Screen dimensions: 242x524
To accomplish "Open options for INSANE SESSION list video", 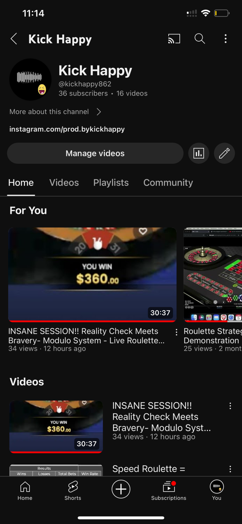I will click(230, 406).
